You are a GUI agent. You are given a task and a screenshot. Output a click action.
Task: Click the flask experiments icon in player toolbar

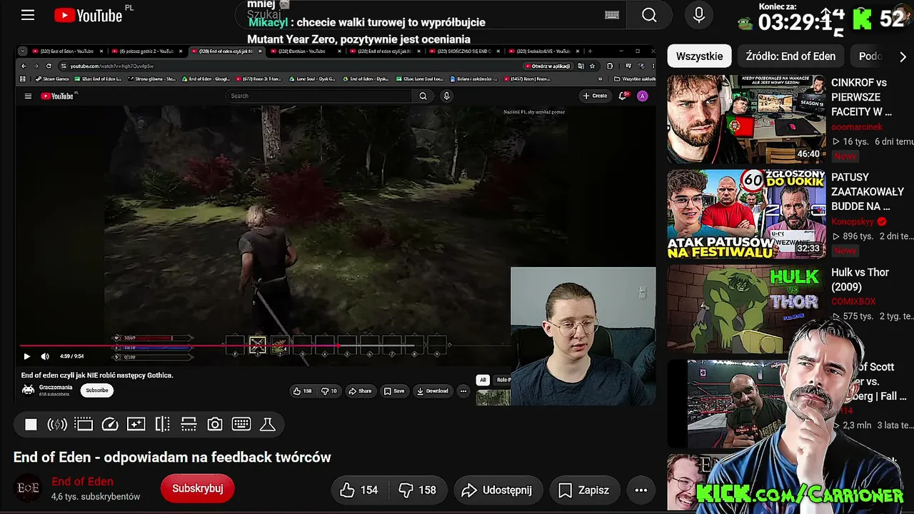point(268,425)
